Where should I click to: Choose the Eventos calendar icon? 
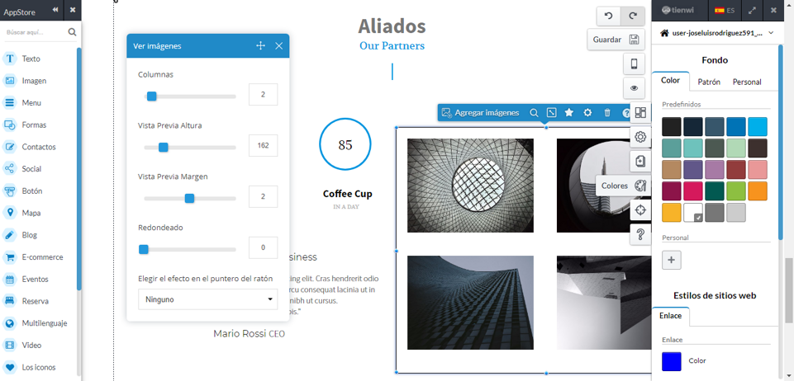click(x=10, y=279)
